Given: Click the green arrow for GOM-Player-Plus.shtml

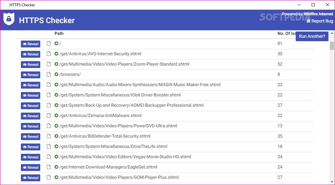Looking at the screenshot, I should click(56, 177).
